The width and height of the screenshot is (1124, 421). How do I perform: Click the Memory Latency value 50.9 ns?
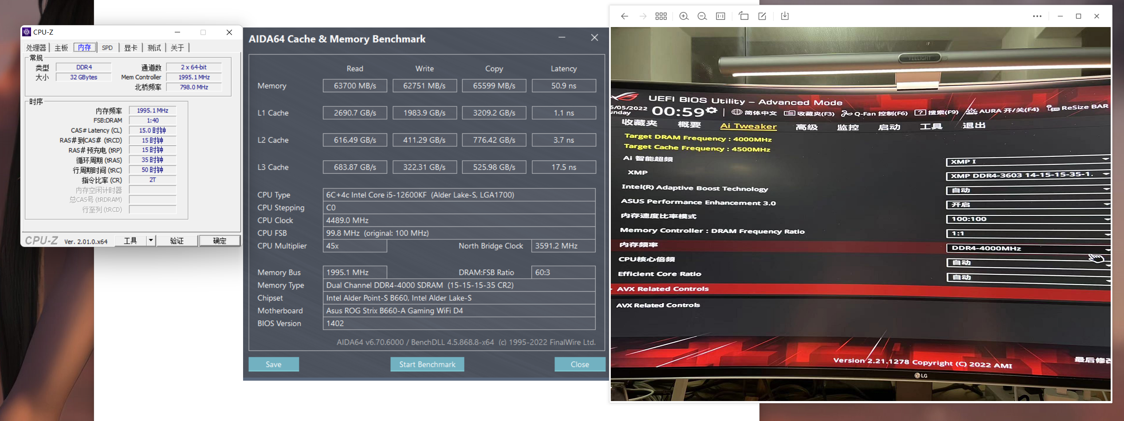(x=564, y=86)
